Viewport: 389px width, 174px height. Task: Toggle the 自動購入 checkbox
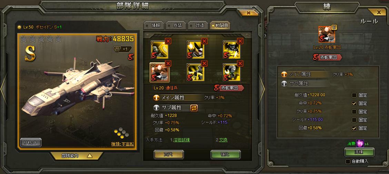click(x=348, y=161)
